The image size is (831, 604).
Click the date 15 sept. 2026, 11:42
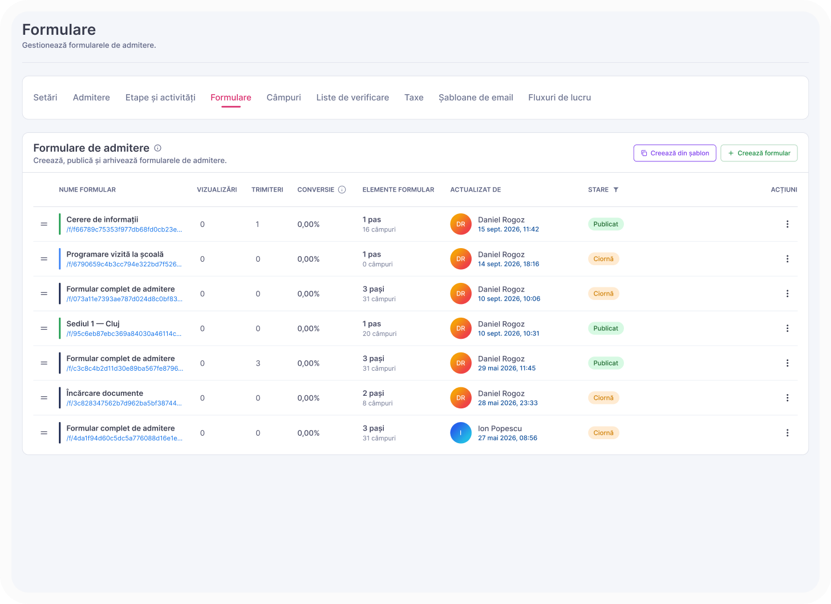coord(508,229)
